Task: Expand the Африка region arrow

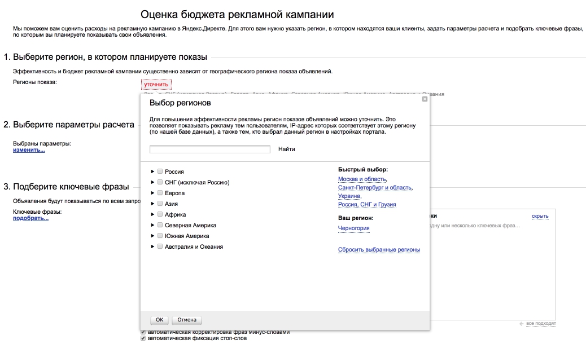Action: (152, 214)
